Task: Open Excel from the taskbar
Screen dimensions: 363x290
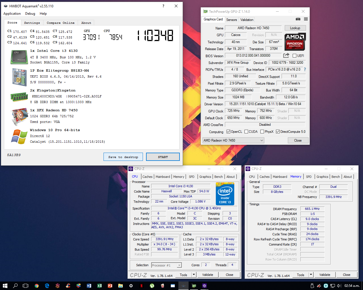Action: tap(100, 286)
